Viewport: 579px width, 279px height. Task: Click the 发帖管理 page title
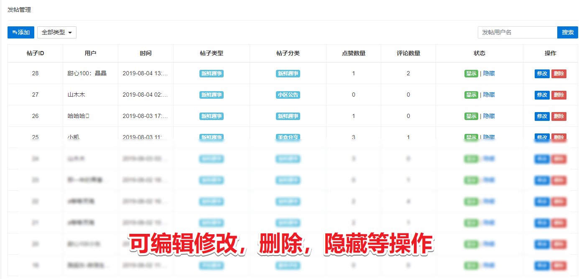[19, 10]
